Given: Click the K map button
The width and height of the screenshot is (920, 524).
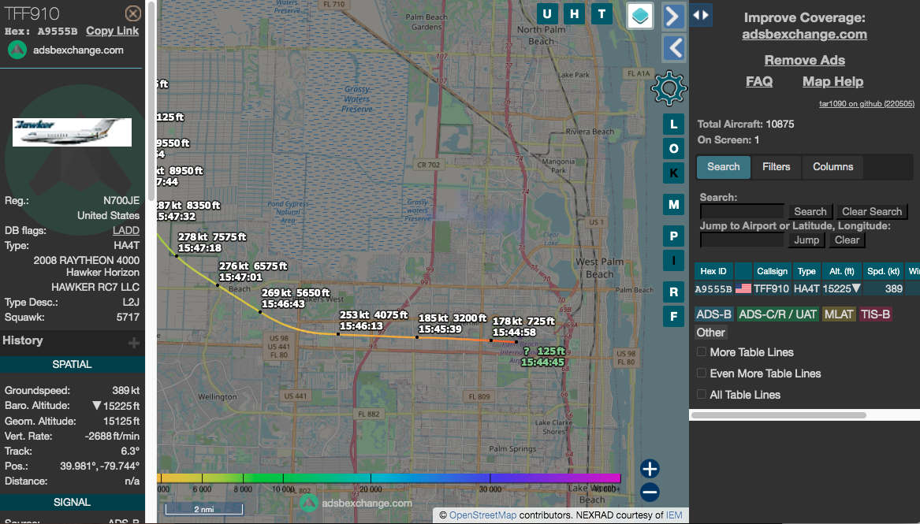Looking at the screenshot, I should [673, 173].
